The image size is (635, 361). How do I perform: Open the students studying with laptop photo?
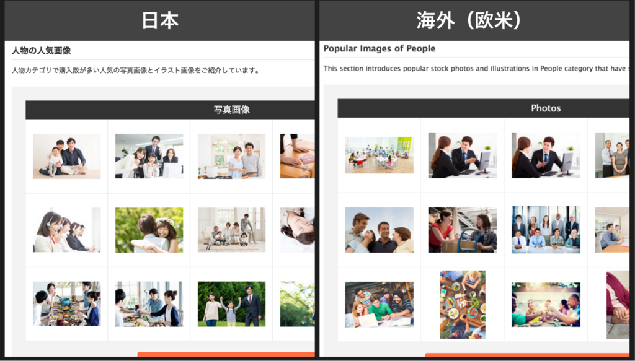point(379,305)
